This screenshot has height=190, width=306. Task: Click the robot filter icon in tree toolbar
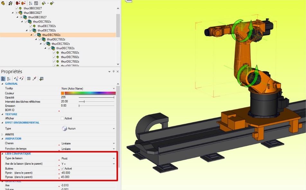(11, 3)
